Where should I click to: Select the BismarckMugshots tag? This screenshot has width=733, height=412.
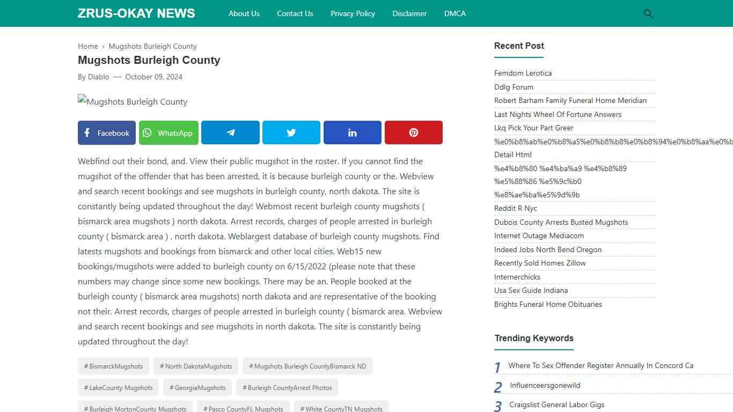pyautogui.click(x=113, y=366)
